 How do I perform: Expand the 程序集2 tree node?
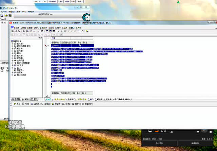tap(12, 48)
